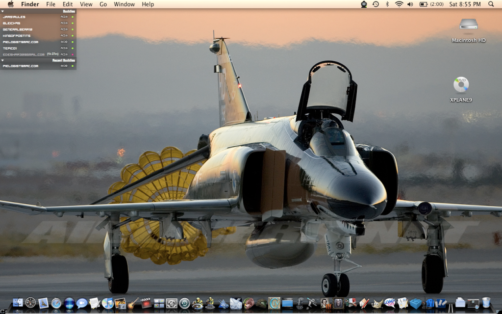Open iPhoto from the Dock
Screen dimensions: 502x314
121,303
